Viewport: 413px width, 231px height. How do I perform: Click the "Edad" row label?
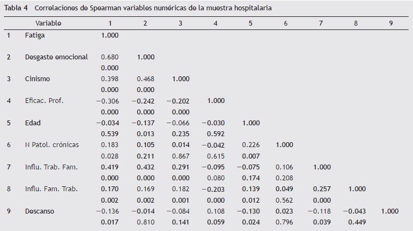point(33,123)
